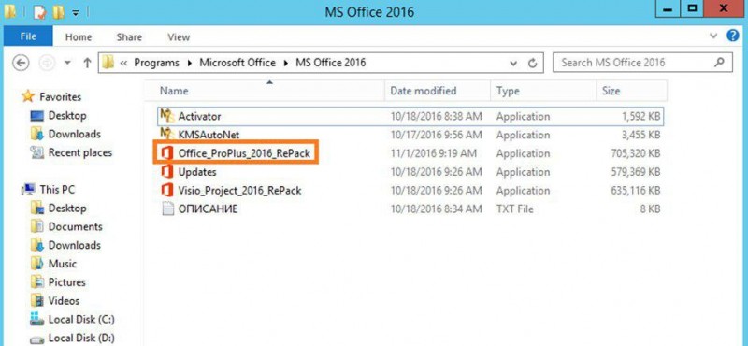Select the Office_ProPlus_2016_RePack icon

coord(167,153)
